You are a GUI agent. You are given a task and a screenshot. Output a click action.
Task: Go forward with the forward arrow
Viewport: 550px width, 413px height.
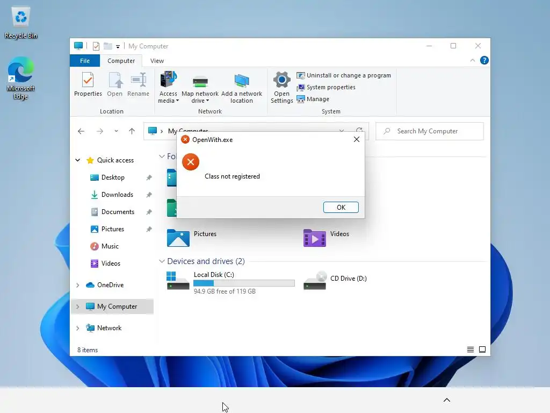100,131
